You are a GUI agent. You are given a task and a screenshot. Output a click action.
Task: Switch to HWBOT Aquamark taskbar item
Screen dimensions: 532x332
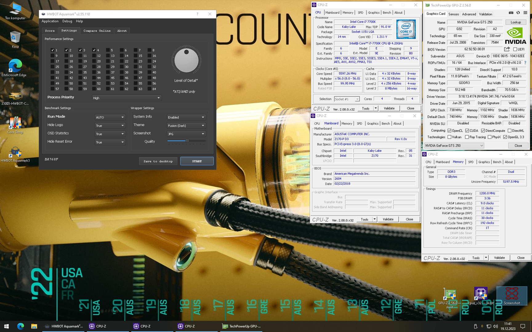tap(63, 326)
